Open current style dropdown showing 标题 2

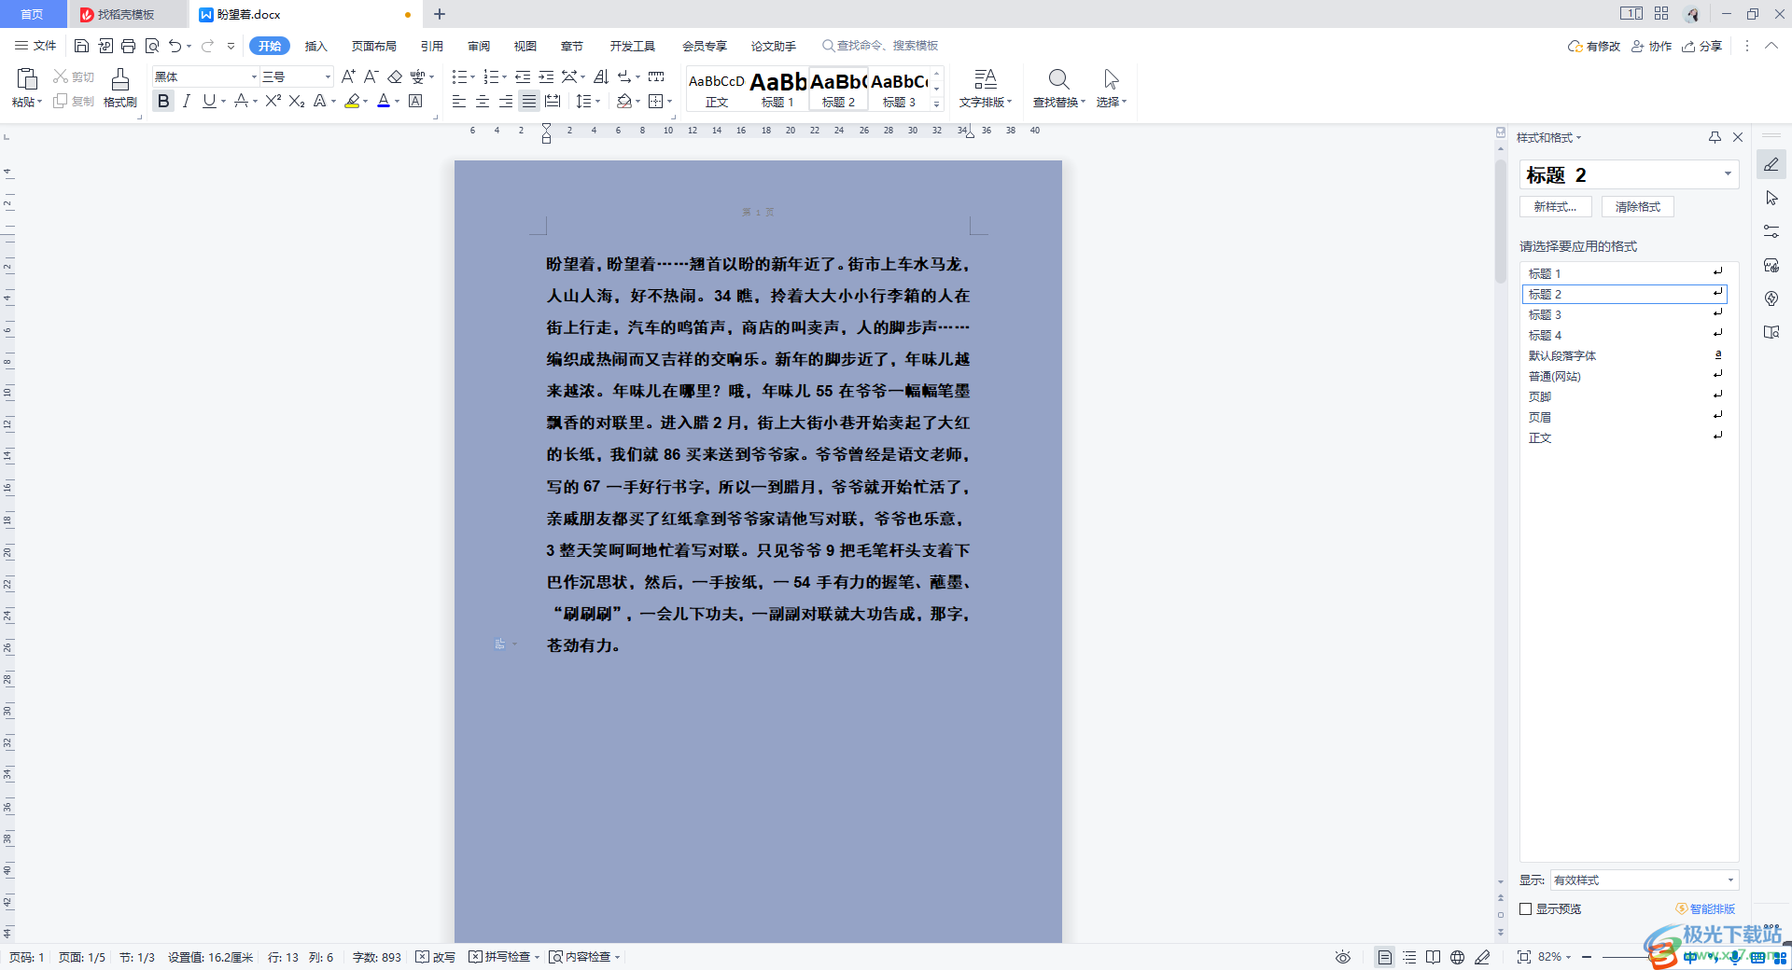(x=1728, y=174)
